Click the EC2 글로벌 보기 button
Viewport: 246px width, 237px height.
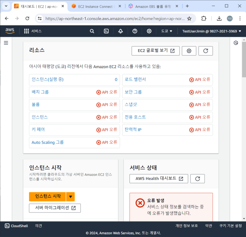click(156, 51)
